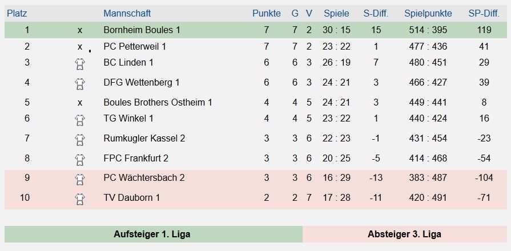Click the jersey icon beside PC Wächtersbach 2
Screen dimensions: 511x251
click(80, 179)
